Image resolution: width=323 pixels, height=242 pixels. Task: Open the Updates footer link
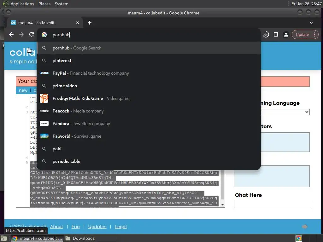[97, 227]
